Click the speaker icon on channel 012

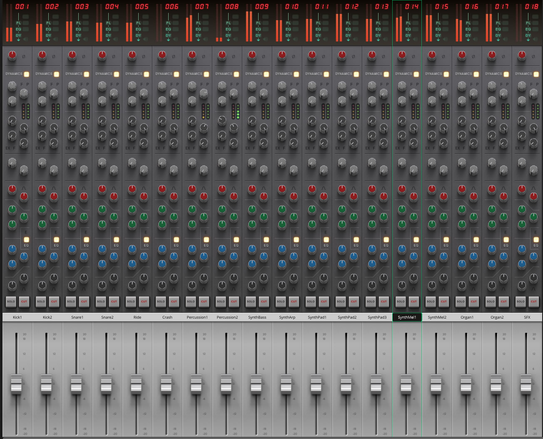point(356,39)
